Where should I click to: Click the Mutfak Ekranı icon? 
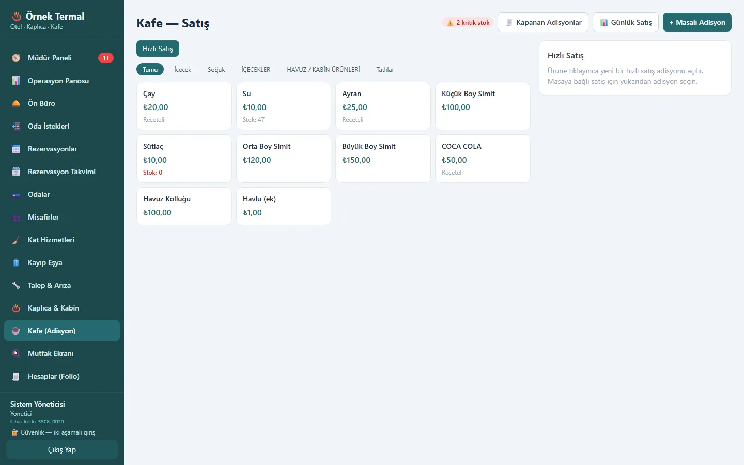tap(16, 353)
